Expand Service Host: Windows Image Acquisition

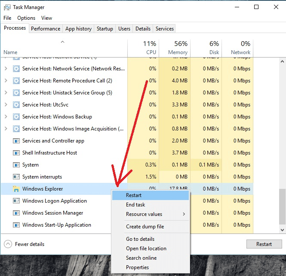[x=6, y=129]
